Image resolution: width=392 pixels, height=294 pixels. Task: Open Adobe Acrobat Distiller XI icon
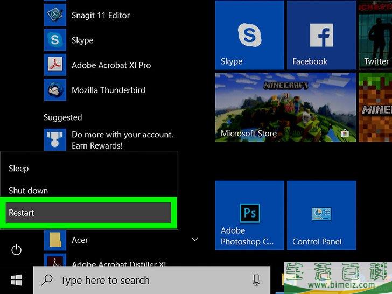click(55, 260)
